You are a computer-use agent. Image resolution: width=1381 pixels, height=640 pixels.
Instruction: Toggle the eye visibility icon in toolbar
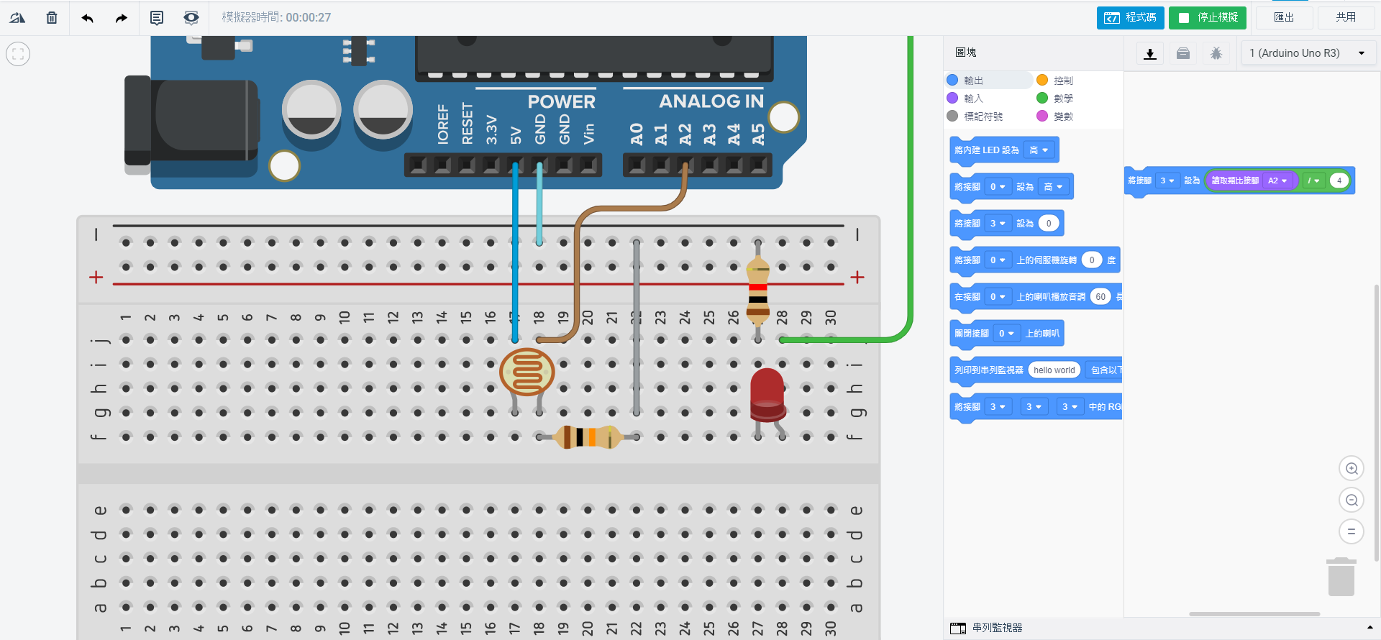coord(191,18)
